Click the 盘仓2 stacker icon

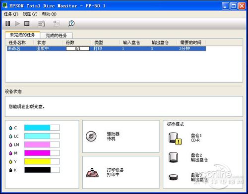[173, 157]
